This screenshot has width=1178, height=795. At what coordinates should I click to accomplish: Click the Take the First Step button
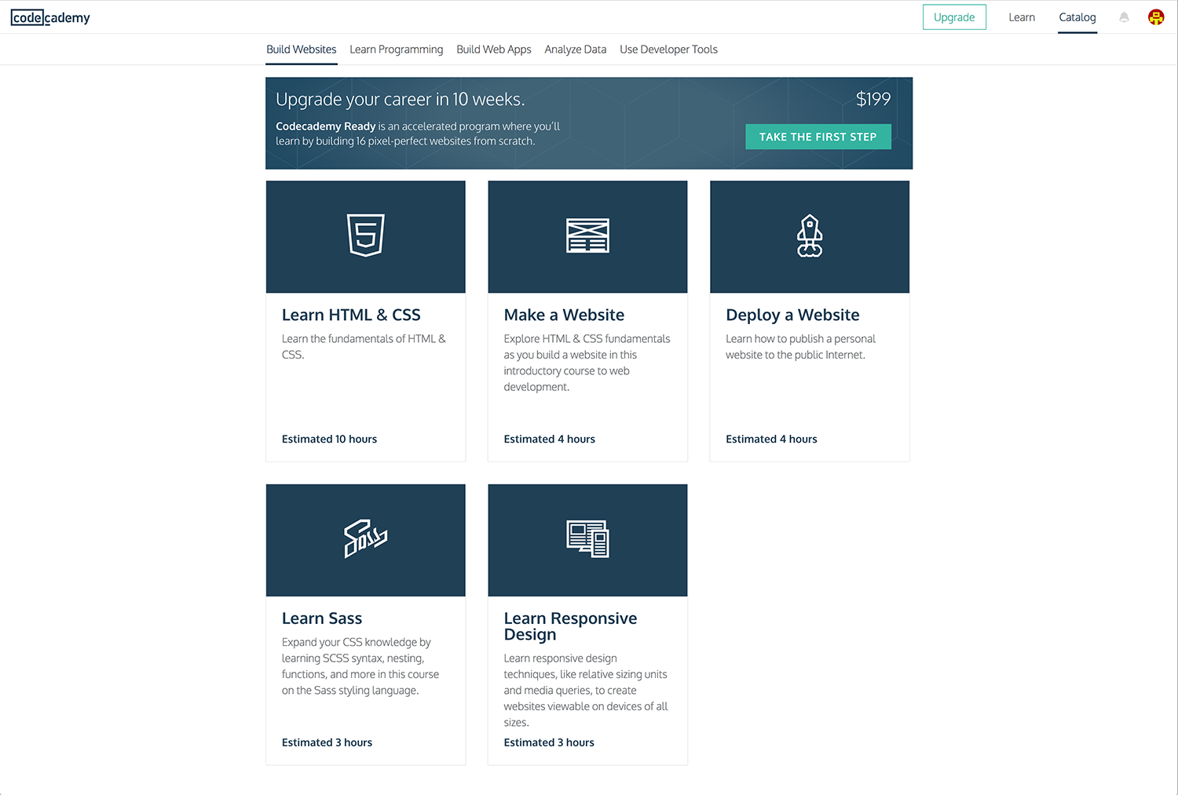pos(818,137)
